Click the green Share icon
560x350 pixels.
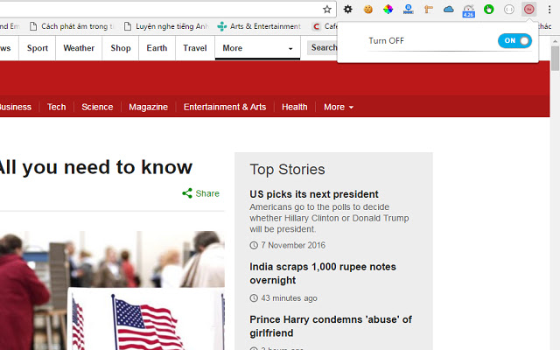pyautogui.click(x=187, y=193)
